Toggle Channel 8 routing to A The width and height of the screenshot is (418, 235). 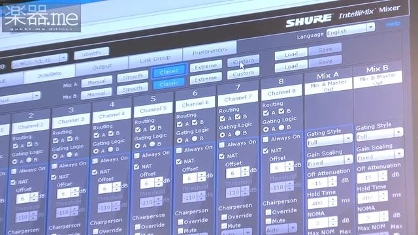(266, 113)
